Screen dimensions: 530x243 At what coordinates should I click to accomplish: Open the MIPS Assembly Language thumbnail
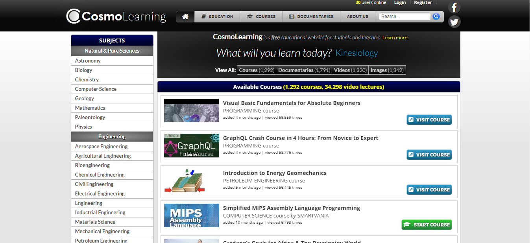coord(192,215)
